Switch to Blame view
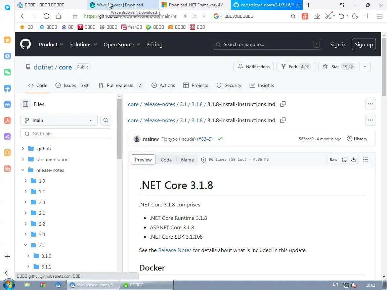Viewport: 387px width, 290px height. click(x=187, y=160)
